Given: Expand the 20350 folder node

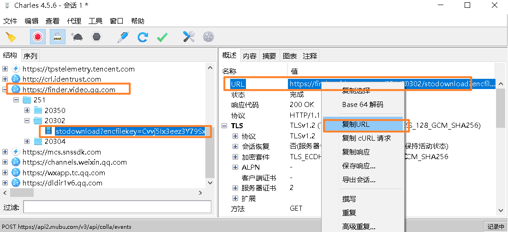Looking at the screenshot, I should (27, 110).
